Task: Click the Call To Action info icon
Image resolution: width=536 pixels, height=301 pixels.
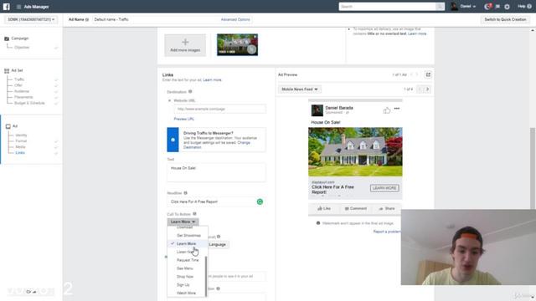Action: coord(194,214)
